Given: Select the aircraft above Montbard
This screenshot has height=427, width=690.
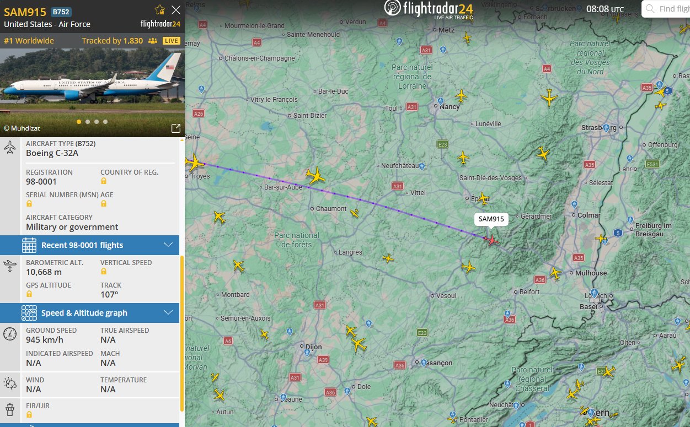Looking at the screenshot, I should (x=238, y=266).
